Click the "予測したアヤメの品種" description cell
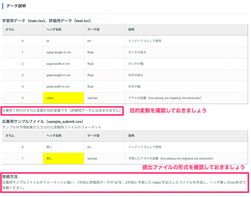 pyautogui.click(x=171, y=158)
